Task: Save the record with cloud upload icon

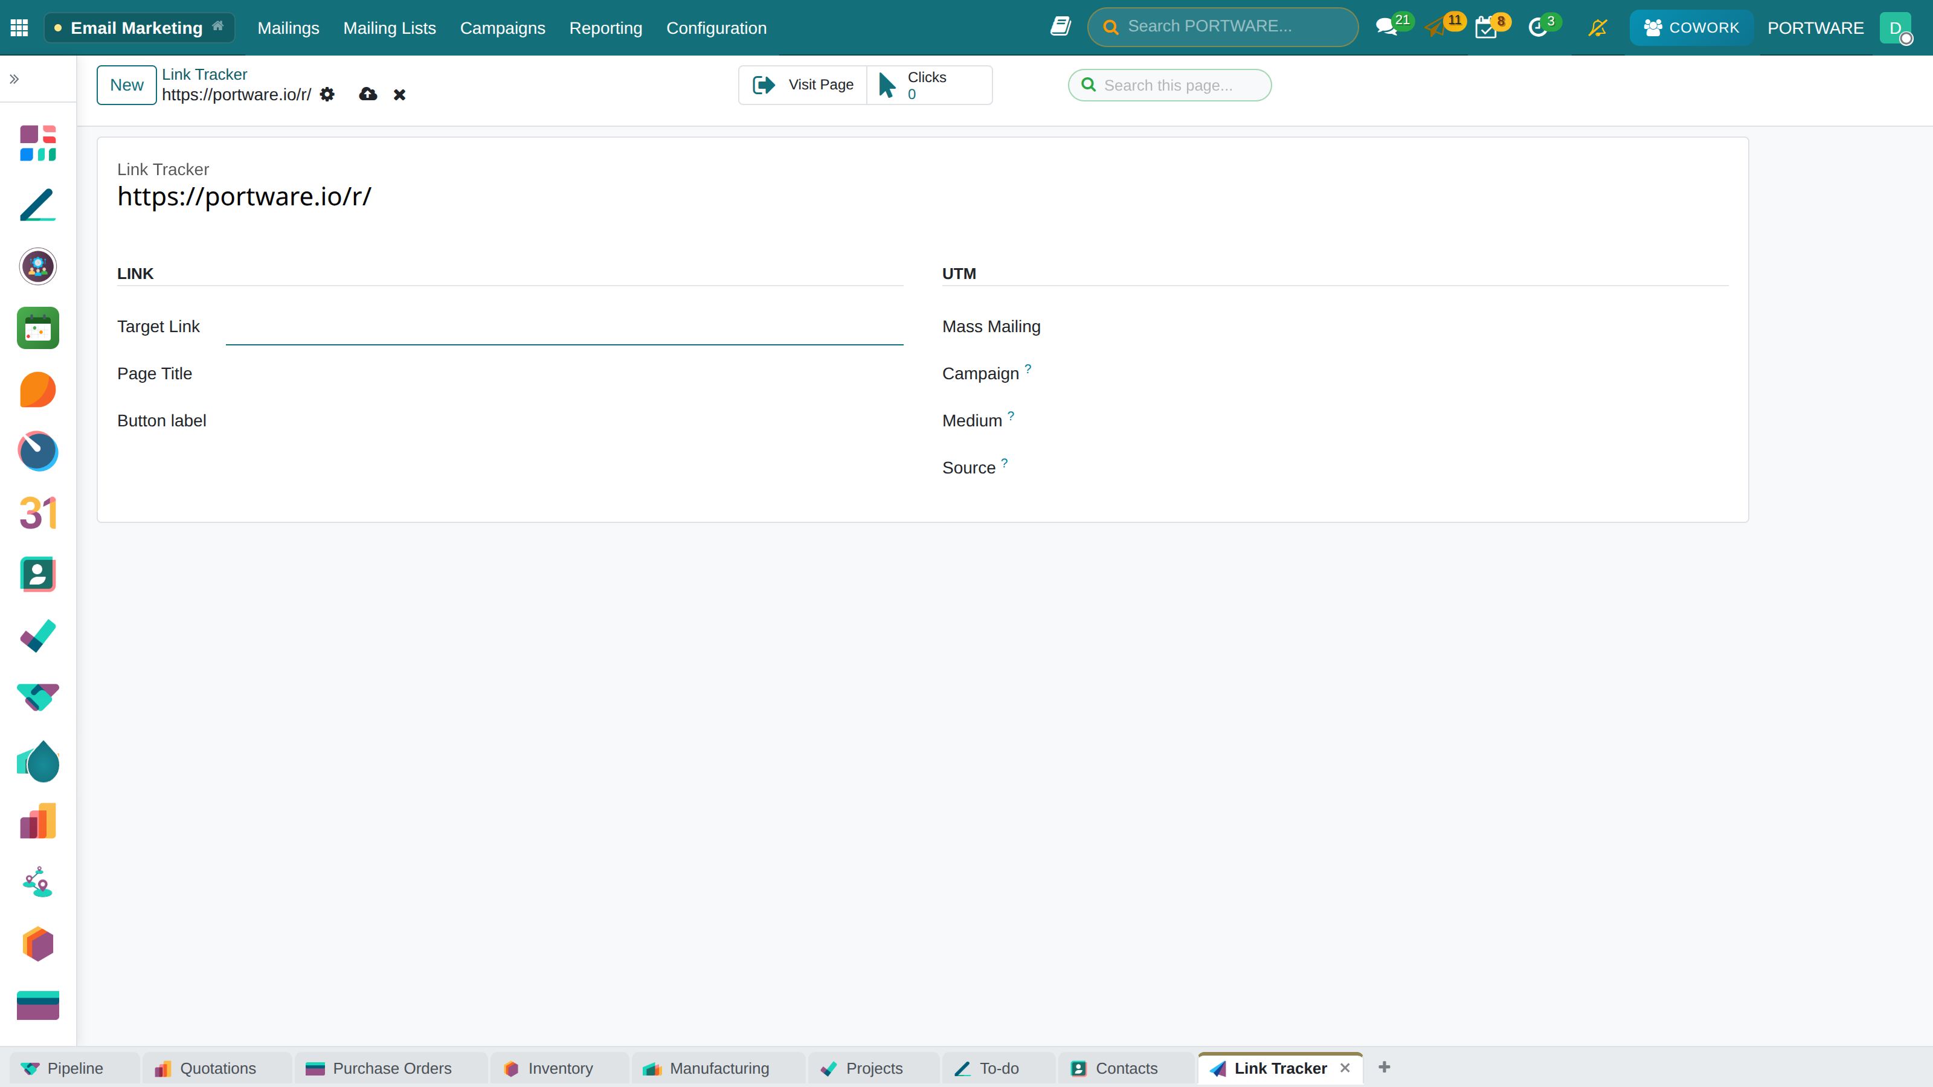Action: [x=368, y=95]
